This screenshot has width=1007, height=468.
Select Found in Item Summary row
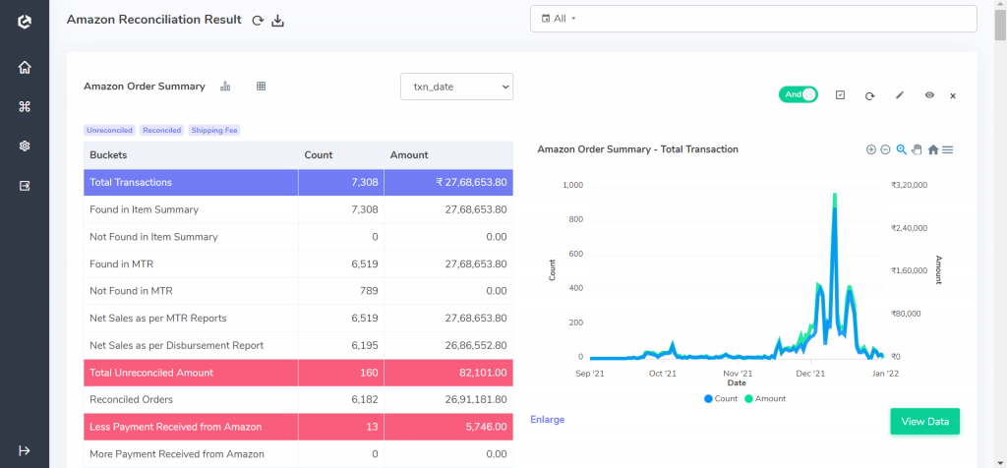(x=298, y=209)
